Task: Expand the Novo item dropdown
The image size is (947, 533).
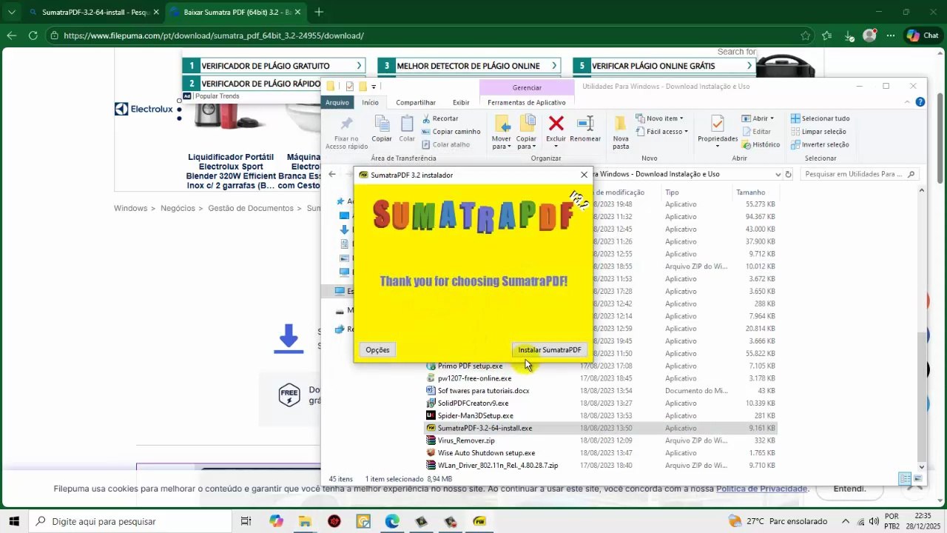Action: coord(658,118)
